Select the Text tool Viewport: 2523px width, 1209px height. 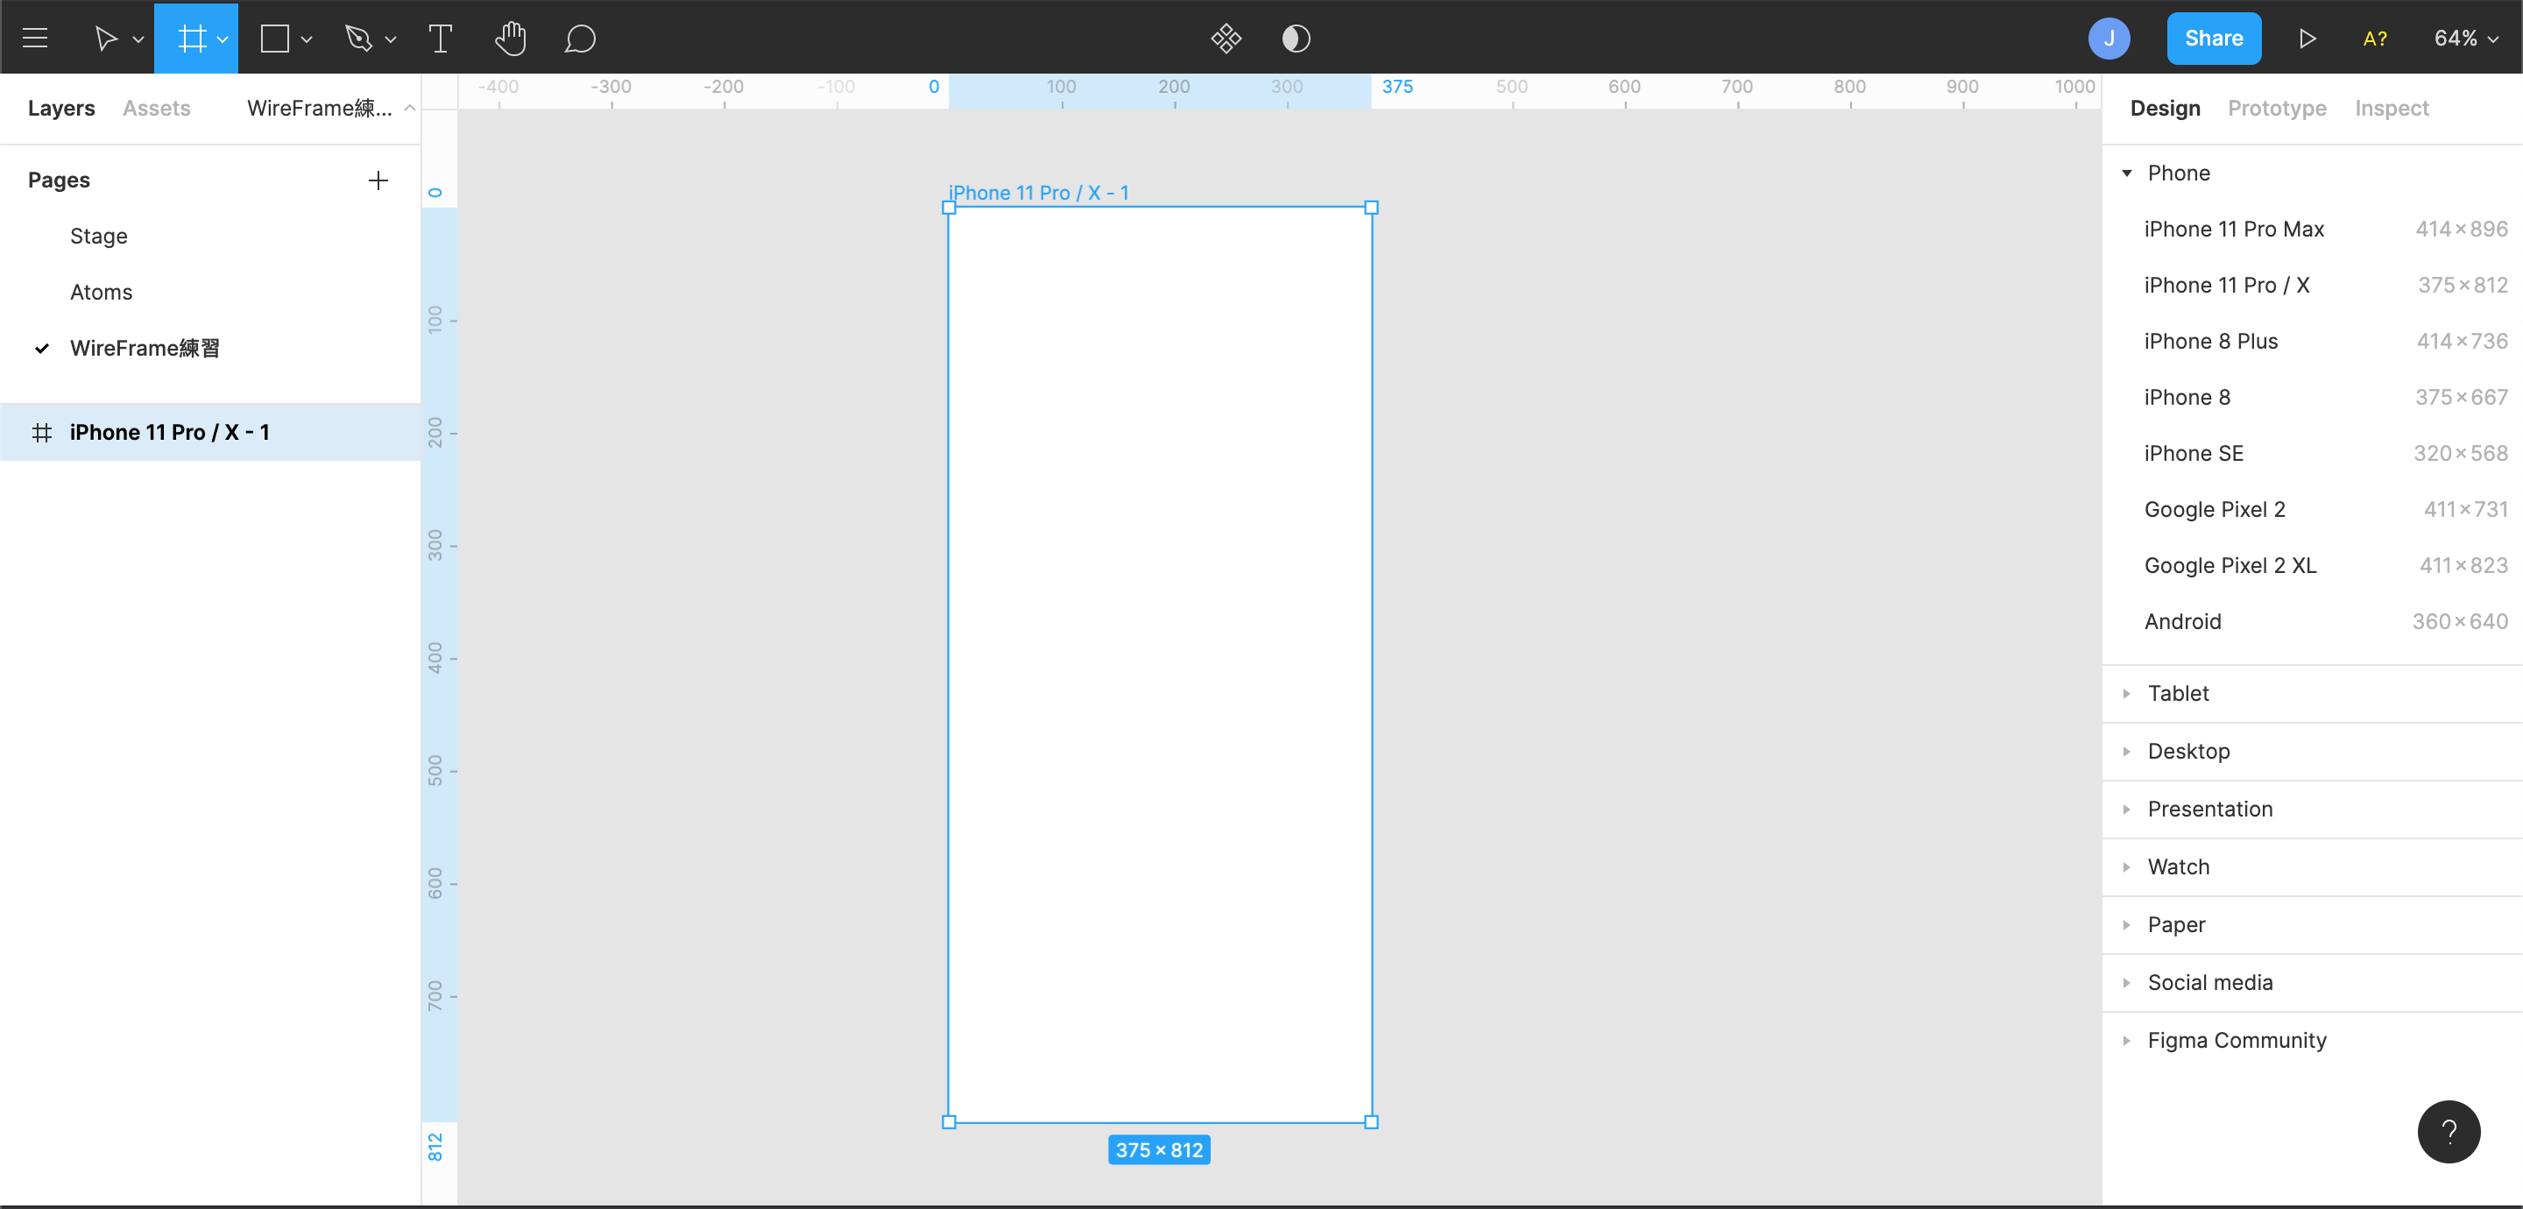pyautogui.click(x=441, y=39)
